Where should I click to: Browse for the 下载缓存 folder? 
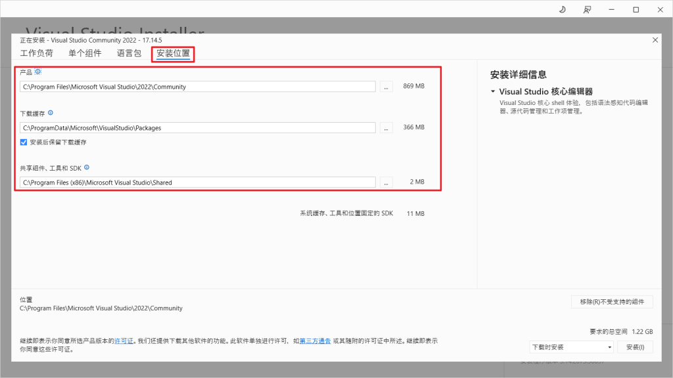(386, 128)
